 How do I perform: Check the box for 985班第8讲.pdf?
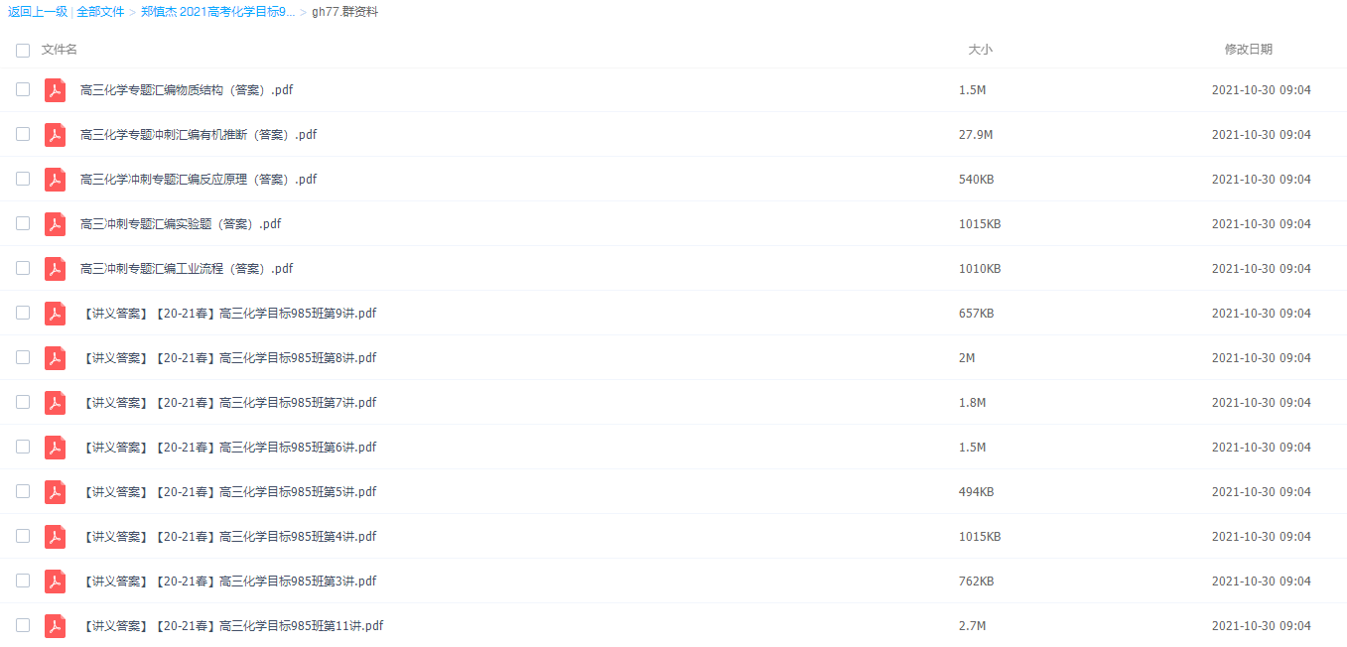coord(23,357)
